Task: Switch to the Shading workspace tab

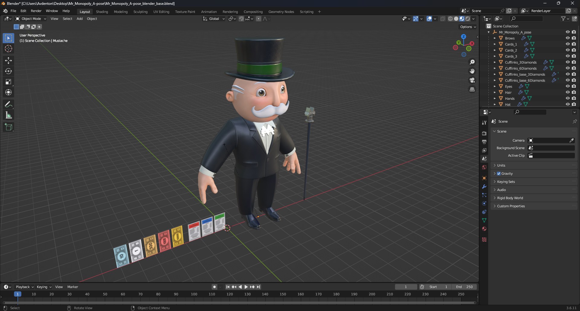Action: point(102,12)
